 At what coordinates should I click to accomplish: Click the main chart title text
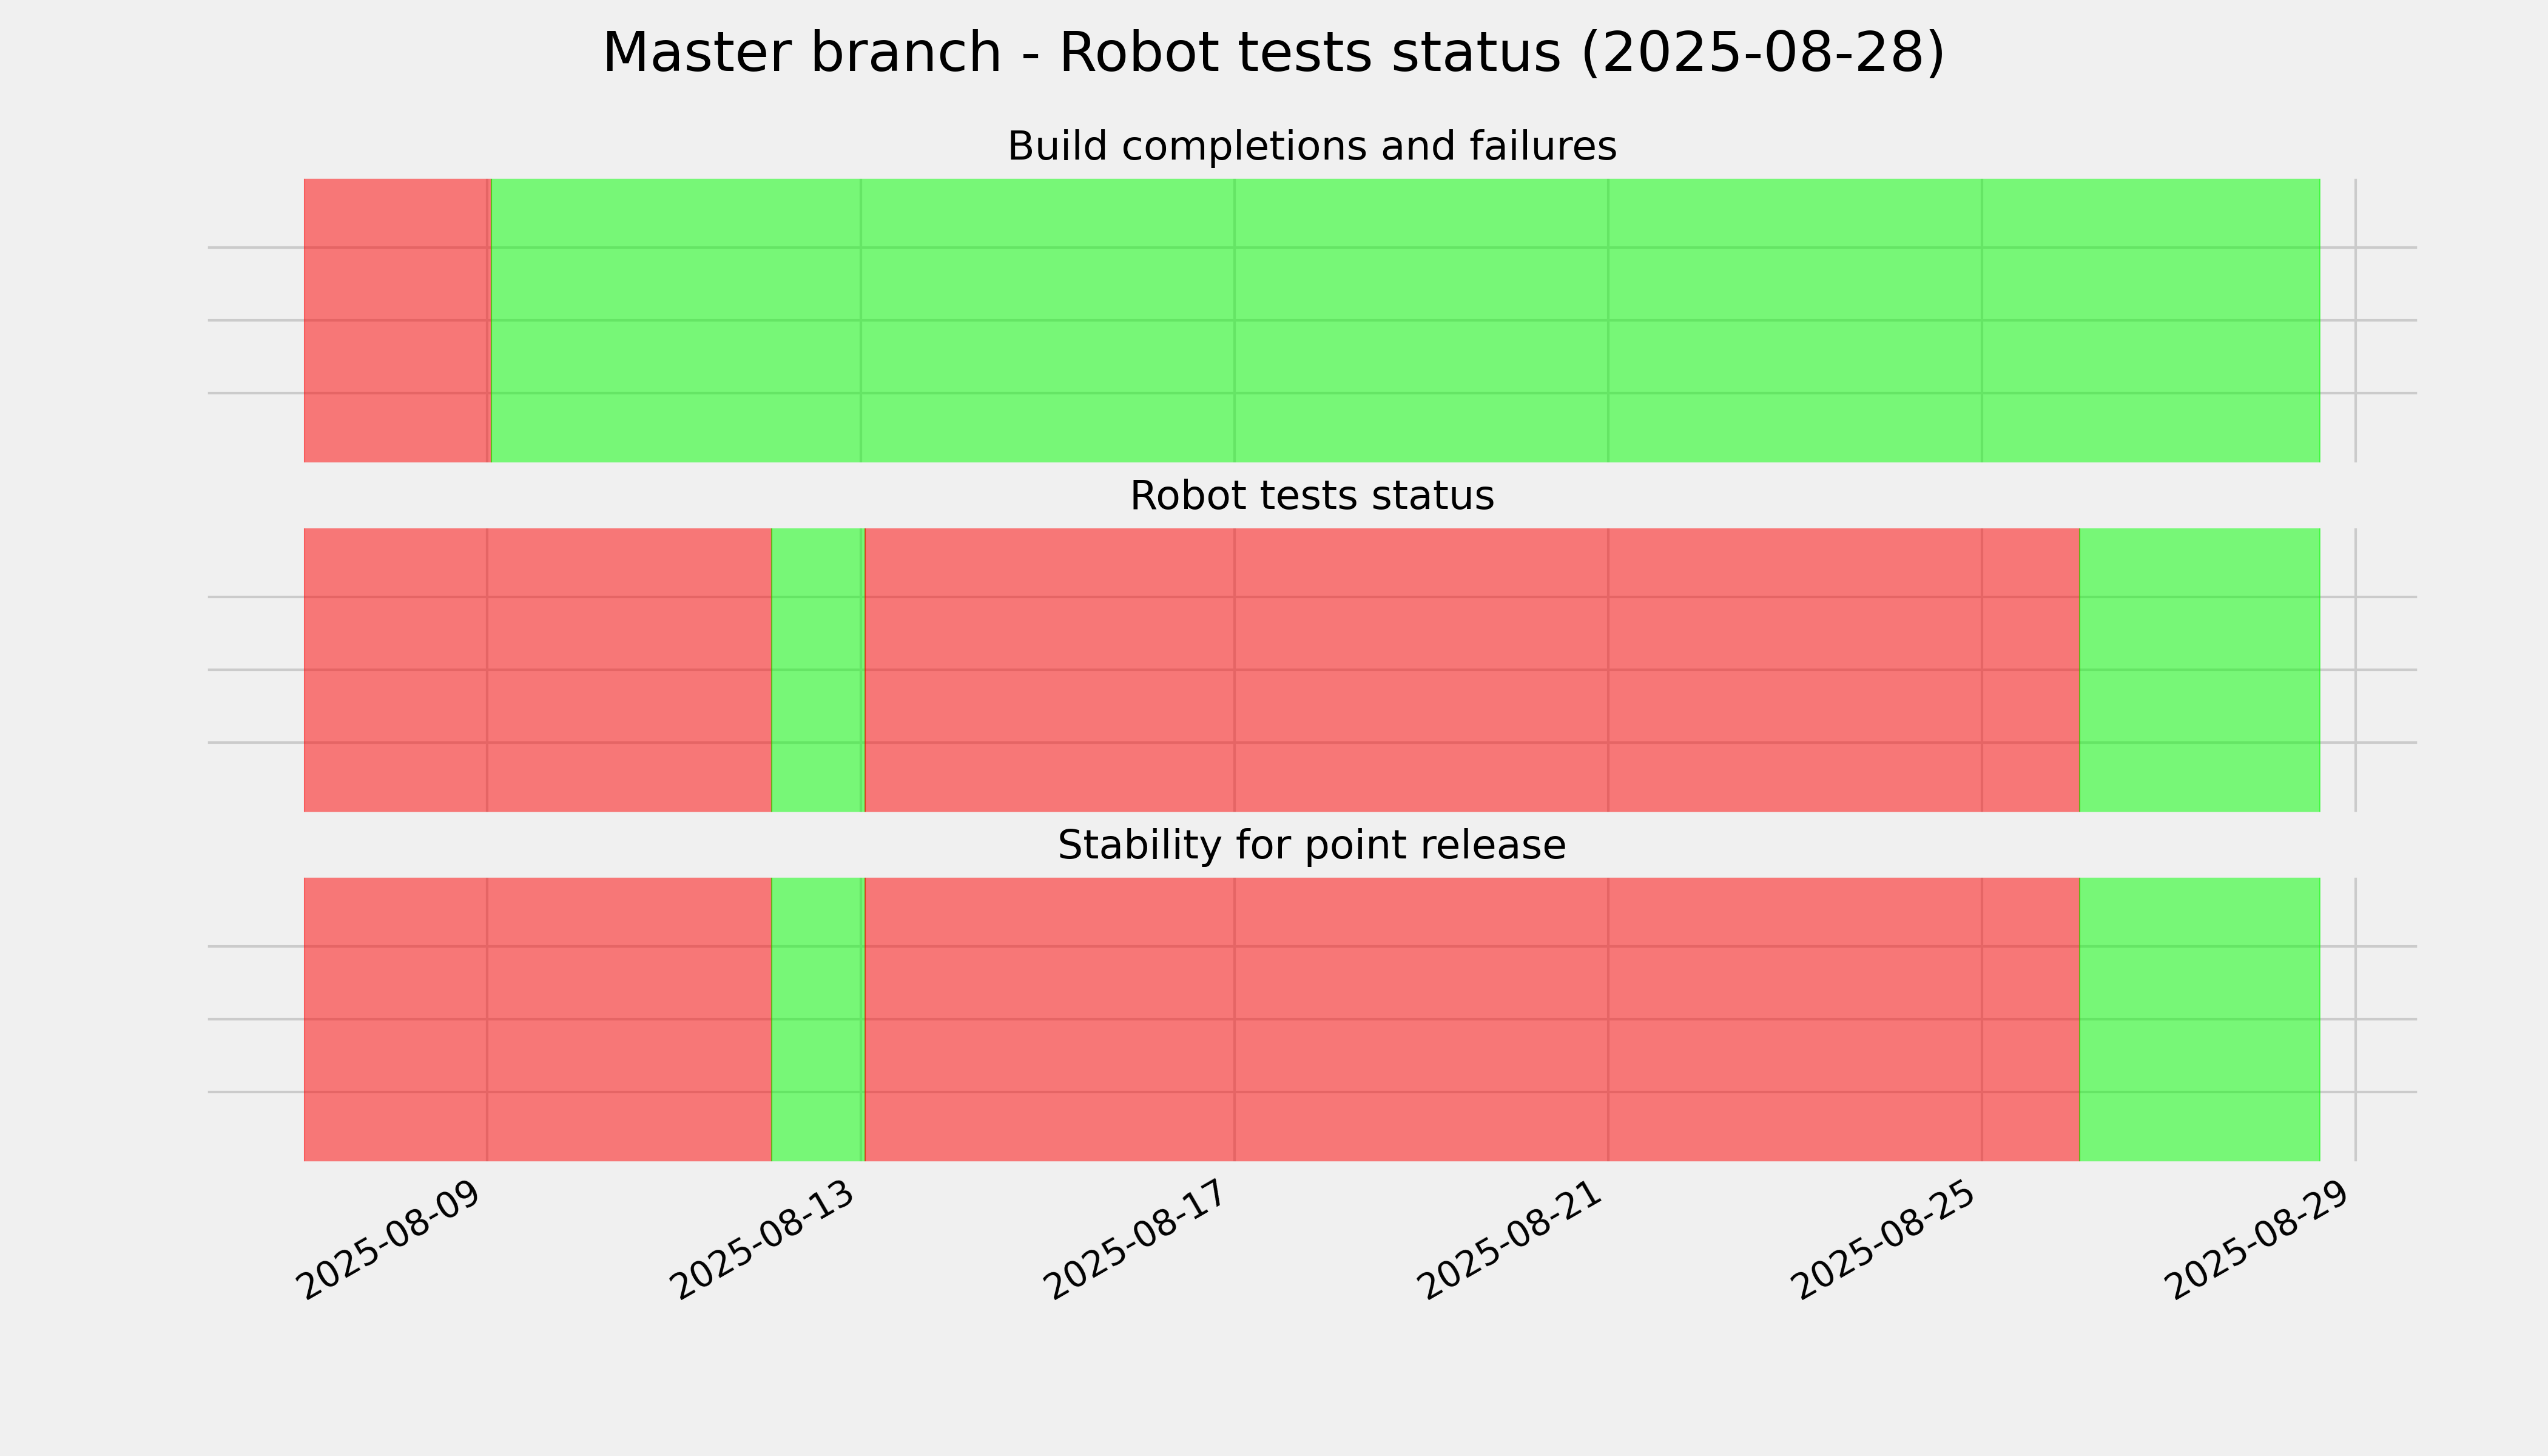coord(1273,52)
